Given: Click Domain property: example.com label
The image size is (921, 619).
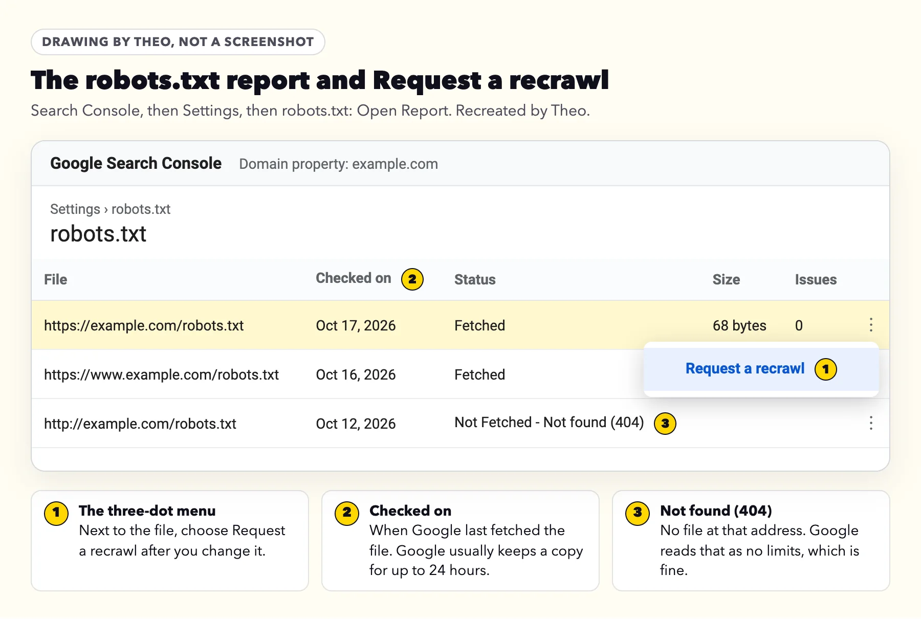Looking at the screenshot, I should (x=338, y=164).
